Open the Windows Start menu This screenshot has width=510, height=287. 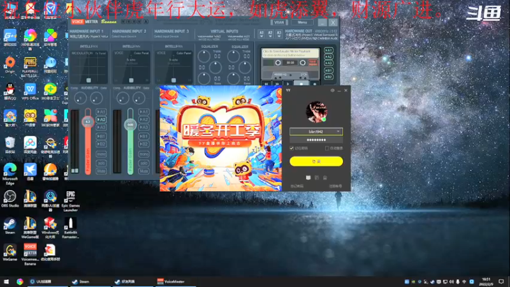tap(6, 281)
